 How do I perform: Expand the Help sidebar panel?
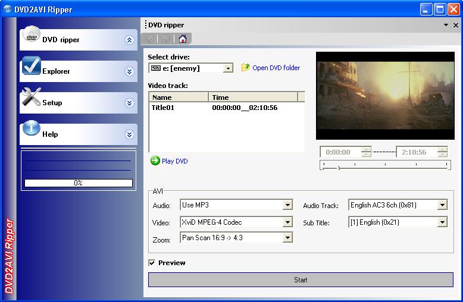click(x=129, y=134)
